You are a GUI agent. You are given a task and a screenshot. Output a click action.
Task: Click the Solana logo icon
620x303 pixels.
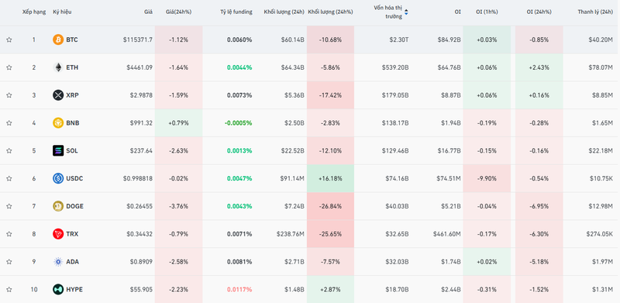tap(58, 150)
